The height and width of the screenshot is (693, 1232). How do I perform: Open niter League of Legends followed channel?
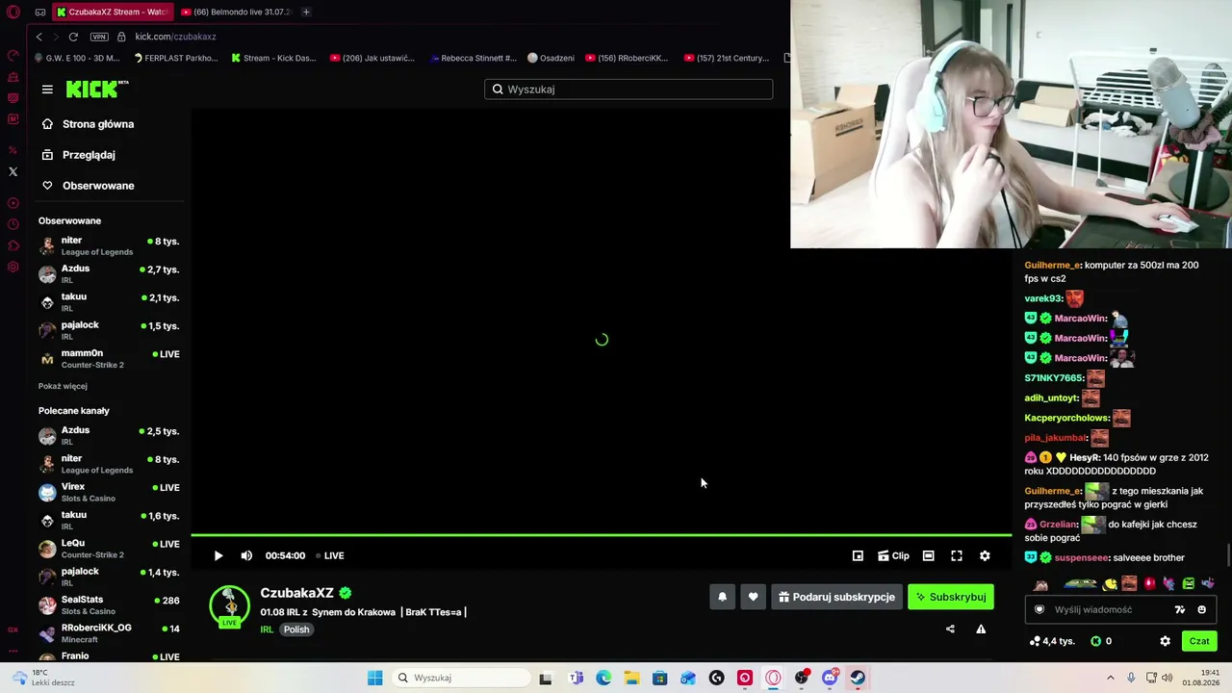pyautogui.click(x=109, y=245)
